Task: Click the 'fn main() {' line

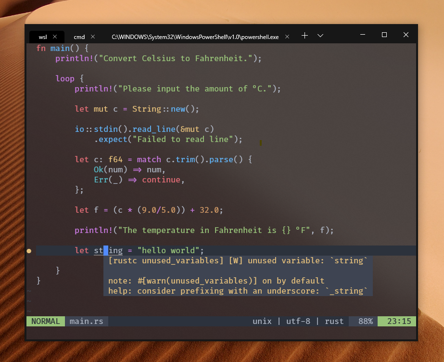Action: pos(63,48)
